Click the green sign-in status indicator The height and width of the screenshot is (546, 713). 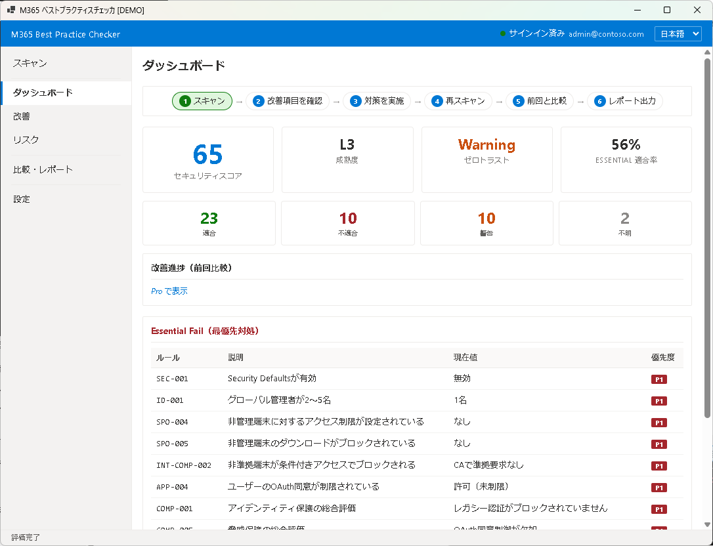pos(502,33)
